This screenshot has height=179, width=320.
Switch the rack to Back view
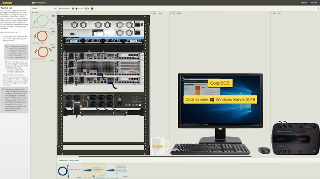160,13
